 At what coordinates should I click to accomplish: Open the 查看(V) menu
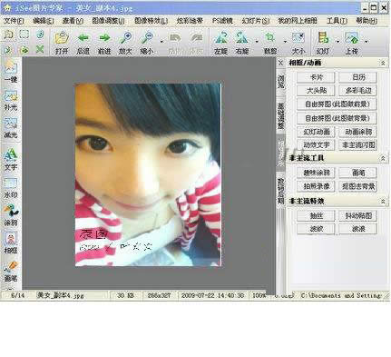tap(73, 21)
